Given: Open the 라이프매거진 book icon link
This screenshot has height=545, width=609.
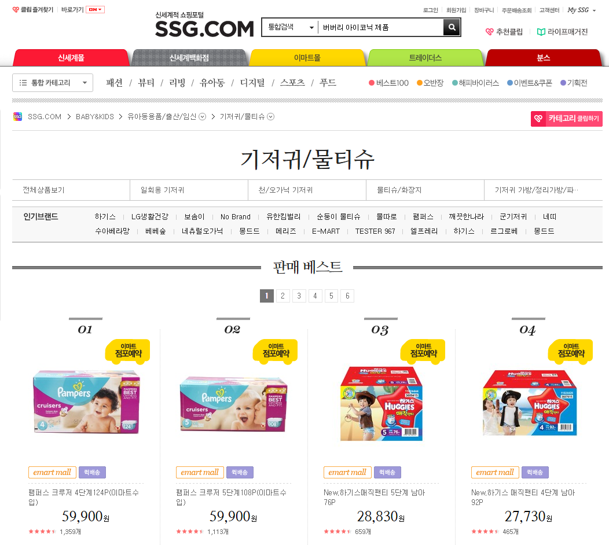Looking at the screenshot, I should (x=541, y=32).
